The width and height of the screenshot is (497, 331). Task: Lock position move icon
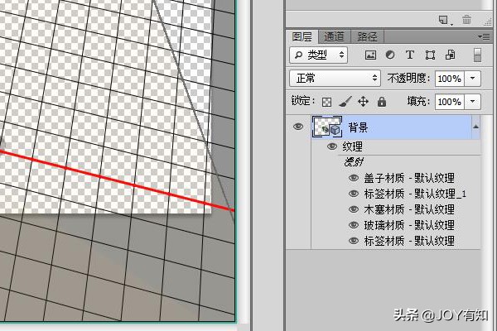[363, 102]
